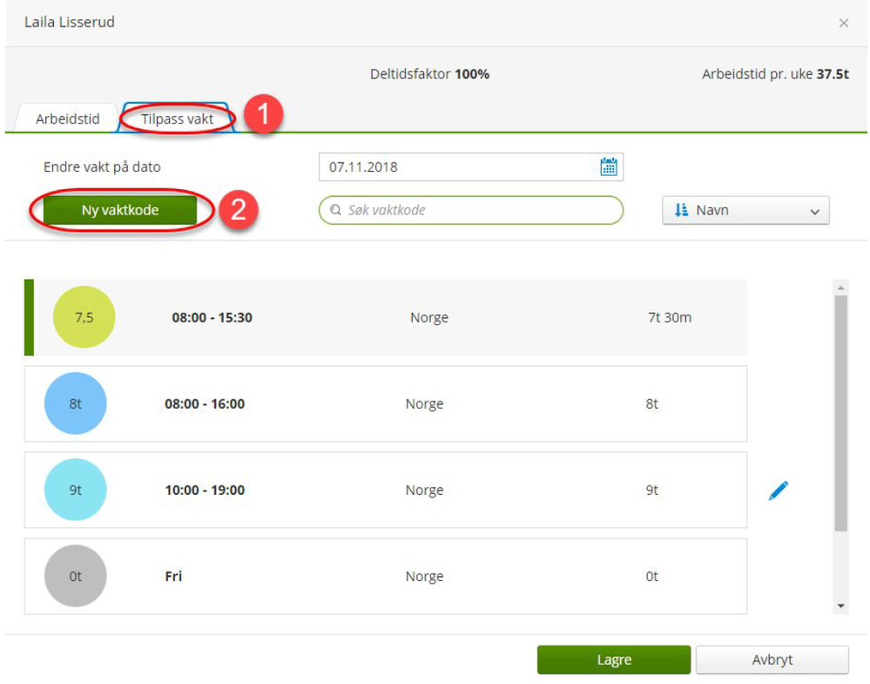Select the Tilpass vakt tab
Screen dimensions: 870x684
(177, 119)
